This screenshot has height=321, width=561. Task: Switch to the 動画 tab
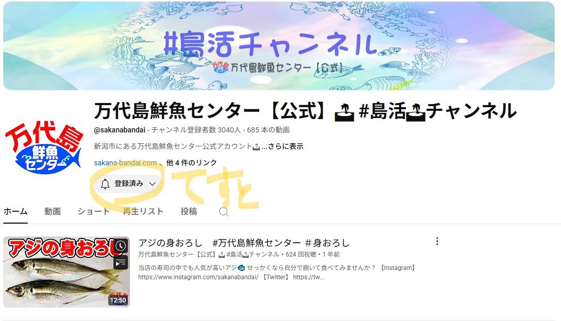click(53, 211)
